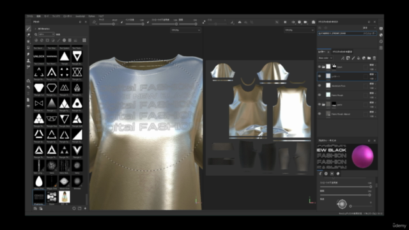Select the Material Picker tool
Image resolution: width=409 pixels, height=230 pixels.
point(28,67)
